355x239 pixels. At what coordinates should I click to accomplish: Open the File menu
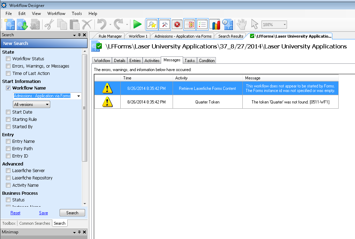click(x=9, y=14)
